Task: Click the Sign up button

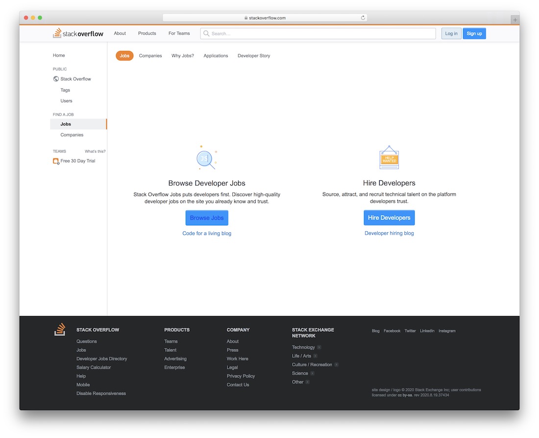Action: click(x=474, y=33)
